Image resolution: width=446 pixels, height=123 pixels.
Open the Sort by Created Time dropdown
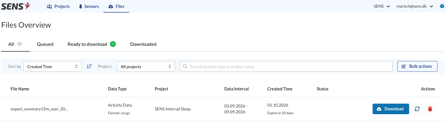pos(52,66)
